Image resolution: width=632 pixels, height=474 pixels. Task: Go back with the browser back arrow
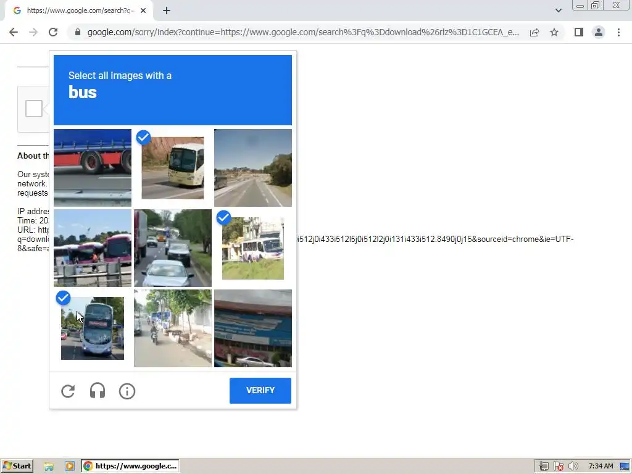(x=14, y=32)
